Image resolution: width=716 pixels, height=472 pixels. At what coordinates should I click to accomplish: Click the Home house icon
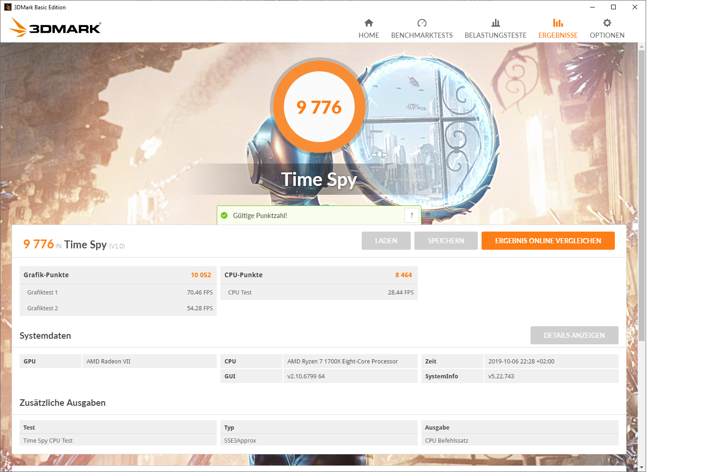(369, 23)
